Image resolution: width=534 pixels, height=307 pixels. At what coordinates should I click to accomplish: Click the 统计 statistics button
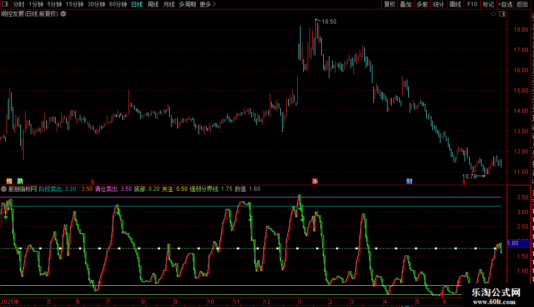[x=439, y=4]
